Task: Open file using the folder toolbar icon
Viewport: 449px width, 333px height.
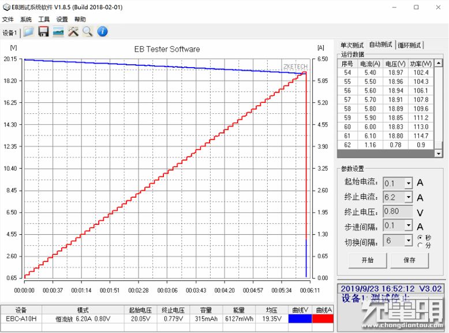Action: coord(29,32)
